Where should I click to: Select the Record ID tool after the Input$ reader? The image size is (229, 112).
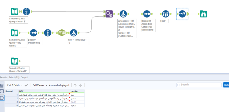click(x=26, y=11)
